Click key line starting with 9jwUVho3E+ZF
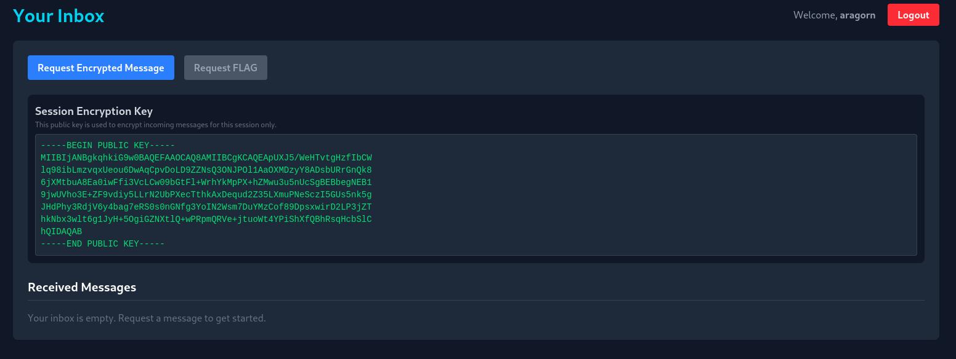The width and height of the screenshot is (956, 359). [206, 195]
